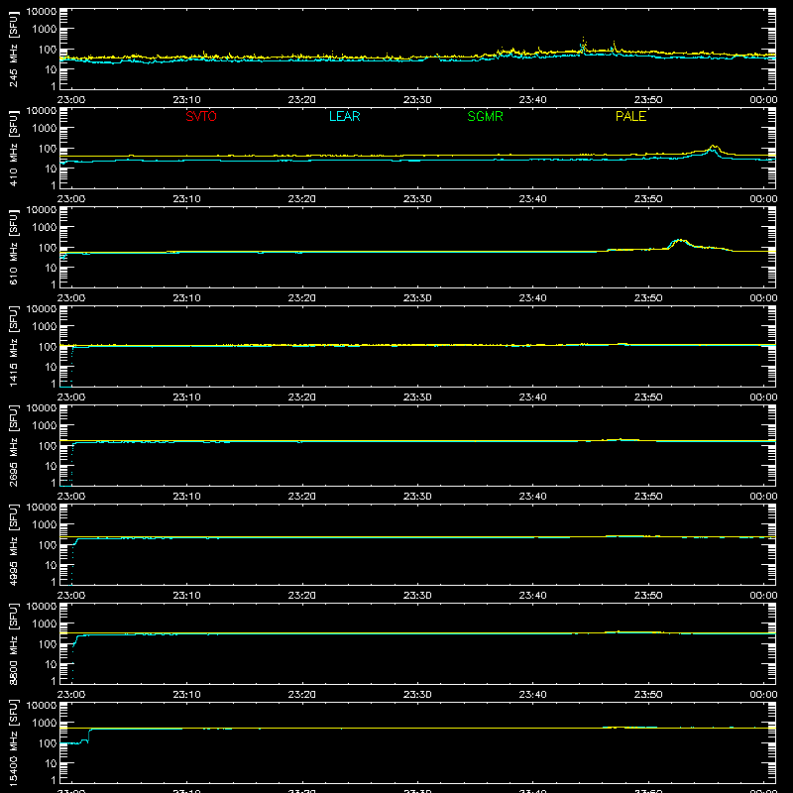Click the 23:00 time label under the 610 MHz plot
Image resolution: width=793 pixels, height=793 pixels.
tap(71, 298)
